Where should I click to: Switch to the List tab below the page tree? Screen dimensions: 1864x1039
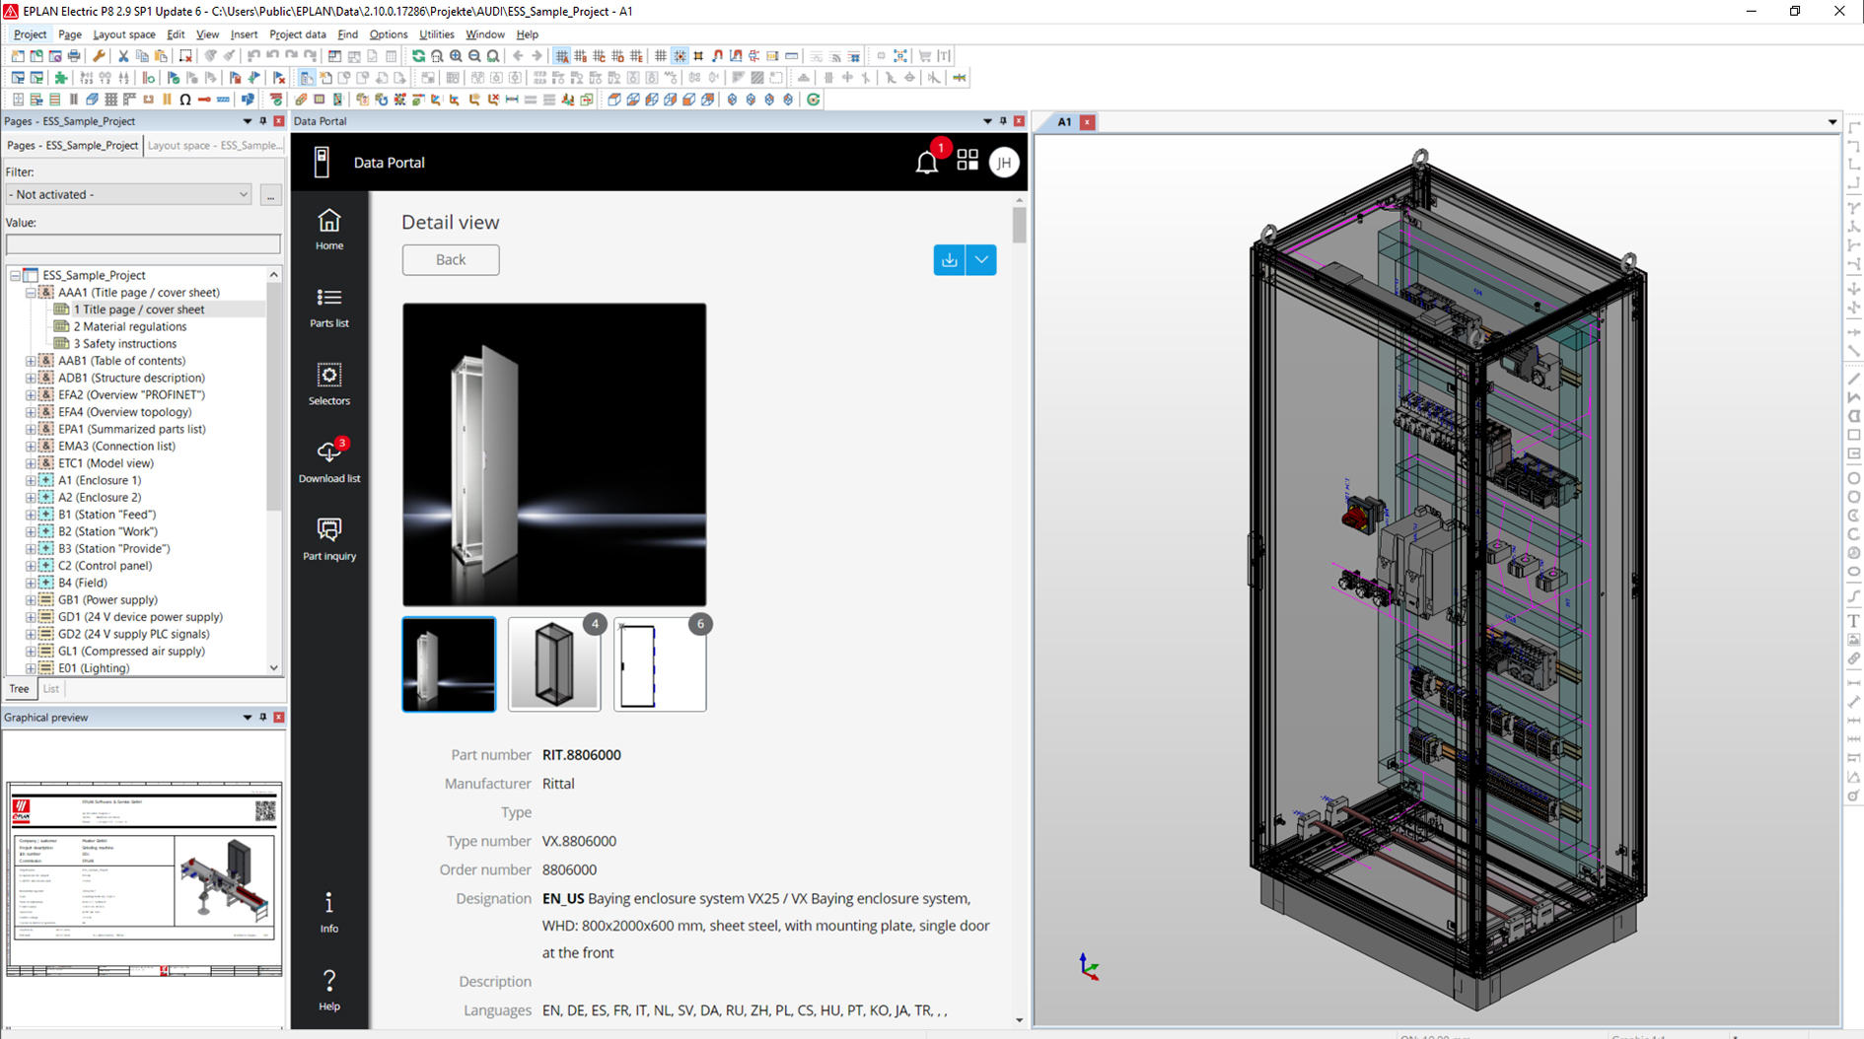[50, 688]
